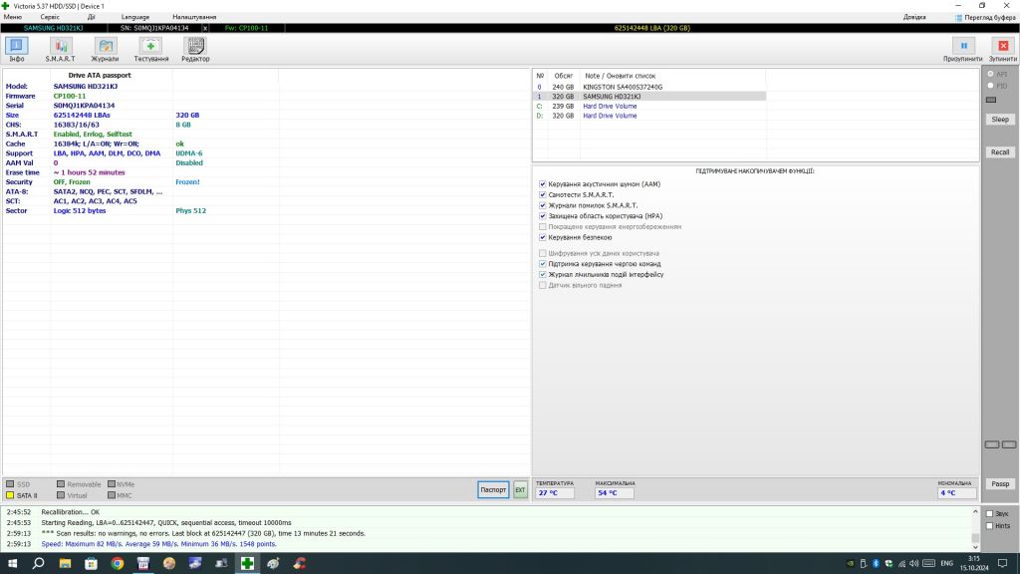The width and height of the screenshot is (1020, 574).
Task: Open Windows Start menu
Action: point(12,564)
